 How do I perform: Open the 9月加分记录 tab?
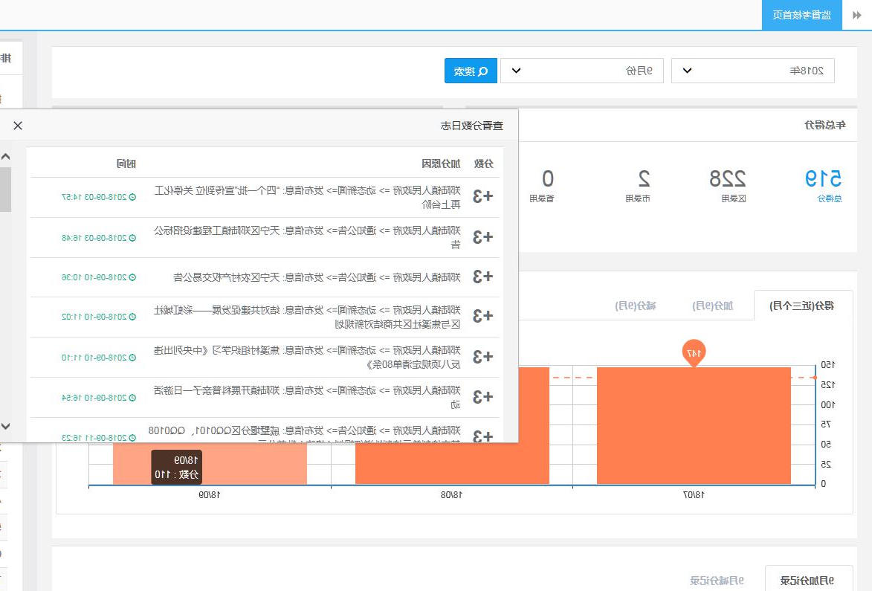coord(807,581)
